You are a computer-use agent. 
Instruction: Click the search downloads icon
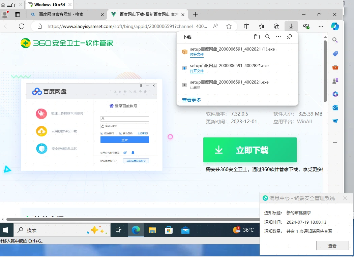(x=268, y=37)
